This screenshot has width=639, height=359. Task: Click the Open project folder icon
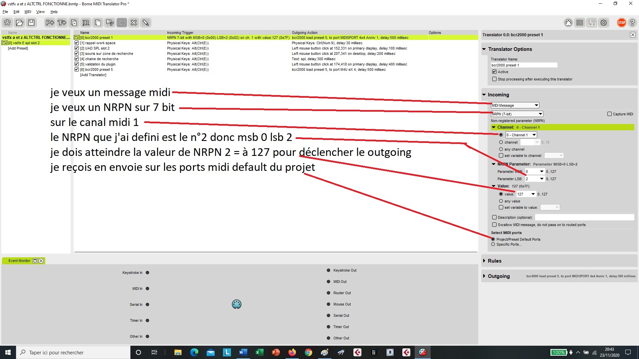tap(19, 23)
